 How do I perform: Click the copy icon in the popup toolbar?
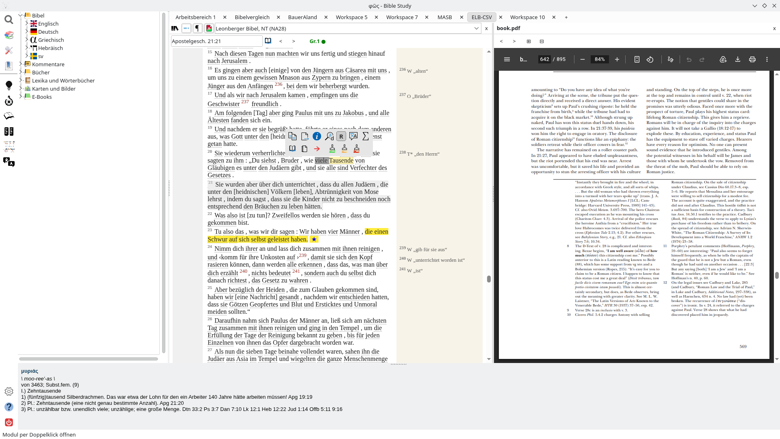292,137
